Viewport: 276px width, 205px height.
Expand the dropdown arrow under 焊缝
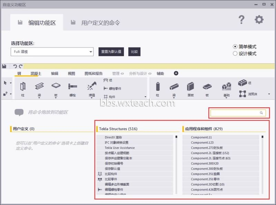pyautogui.click(x=92, y=98)
